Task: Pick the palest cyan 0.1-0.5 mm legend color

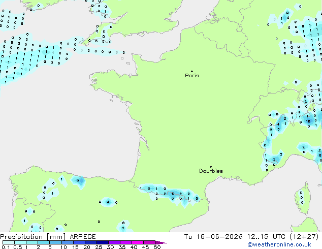Action: tap(9, 242)
